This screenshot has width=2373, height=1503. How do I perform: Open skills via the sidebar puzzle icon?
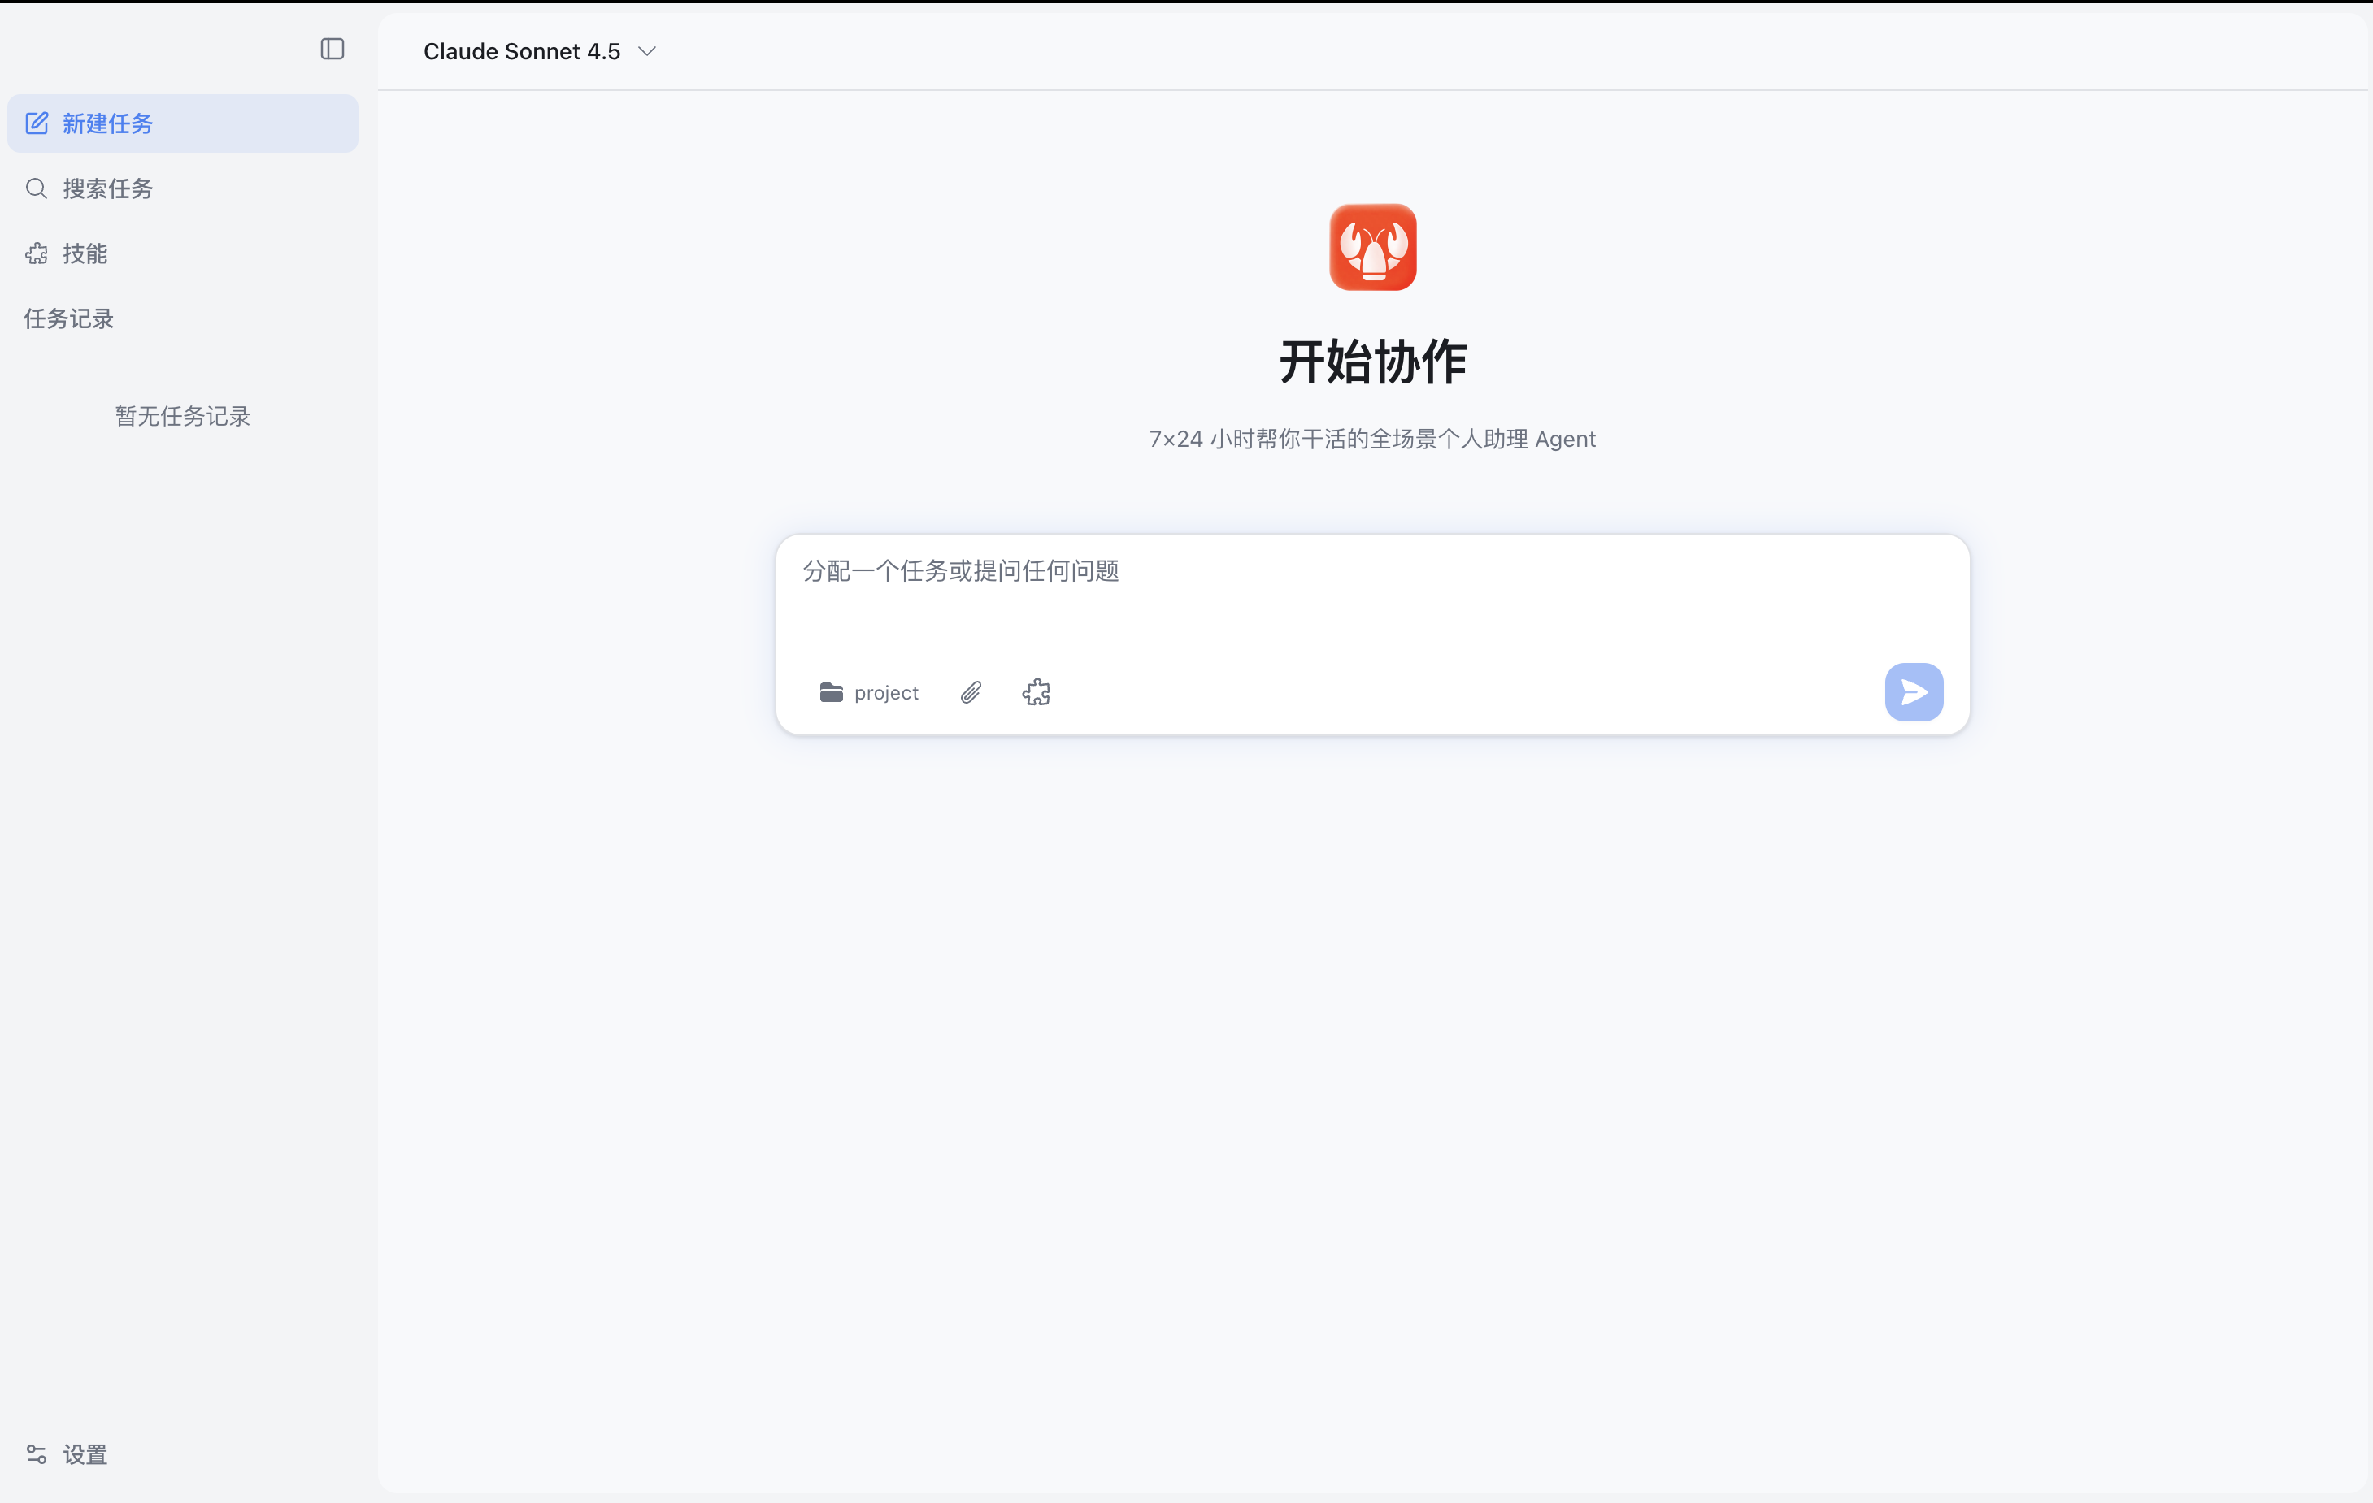click(37, 253)
